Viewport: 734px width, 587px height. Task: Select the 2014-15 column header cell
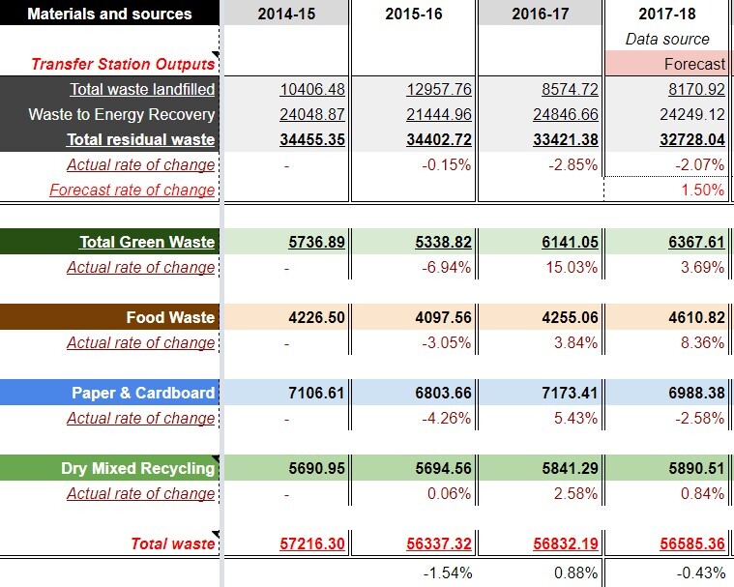285,14
